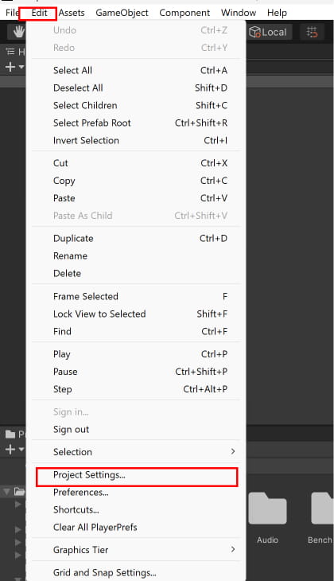Toggle grid snapping icon in toolbar
The width and height of the screenshot is (334, 581).
[x=313, y=33]
